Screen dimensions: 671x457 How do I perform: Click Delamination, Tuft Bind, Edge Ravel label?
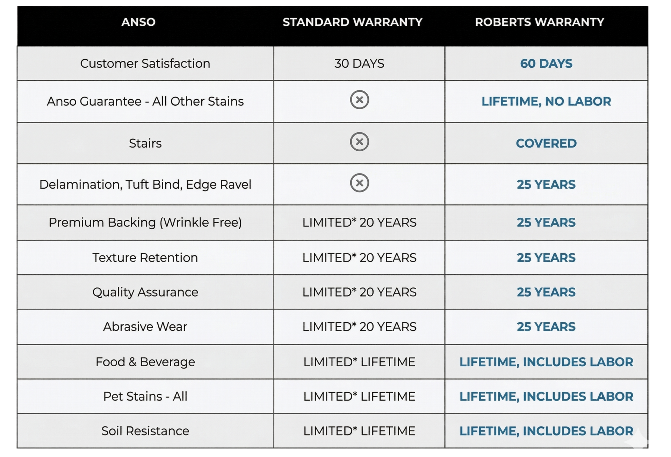coord(145,185)
